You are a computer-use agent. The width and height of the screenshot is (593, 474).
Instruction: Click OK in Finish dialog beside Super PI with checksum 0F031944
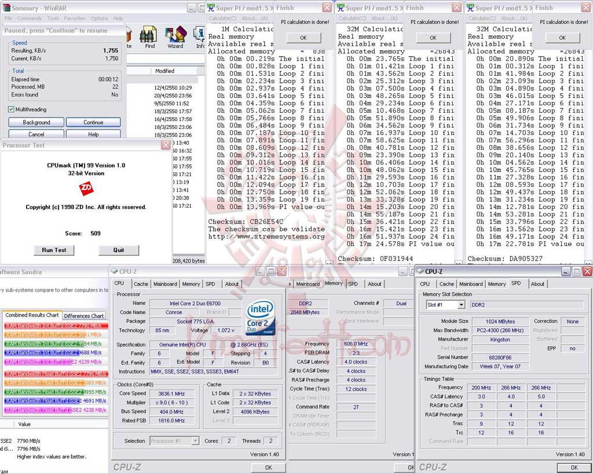point(433,38)
